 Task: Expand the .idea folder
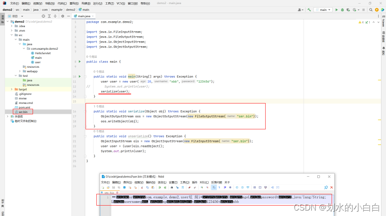(12, 26)
